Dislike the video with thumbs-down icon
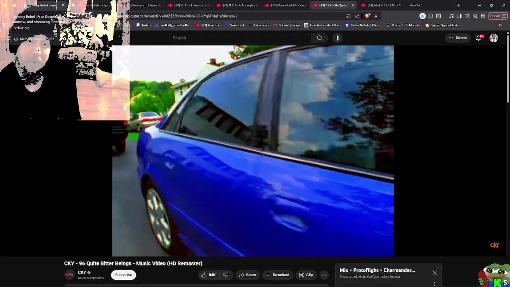The width and height of the screenshot is (510, 287). click(226, 275)
